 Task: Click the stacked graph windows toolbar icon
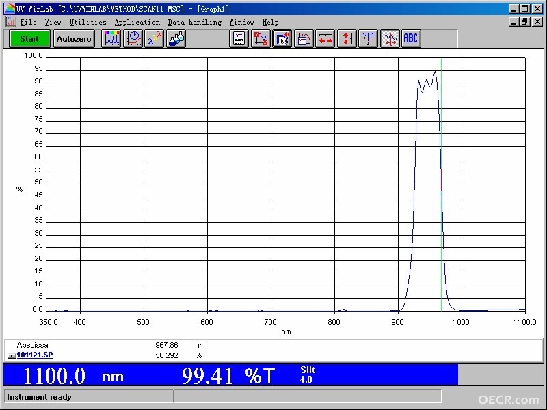(282, 39)
